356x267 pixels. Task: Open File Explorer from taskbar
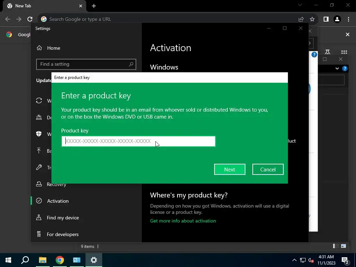point(42,260)
